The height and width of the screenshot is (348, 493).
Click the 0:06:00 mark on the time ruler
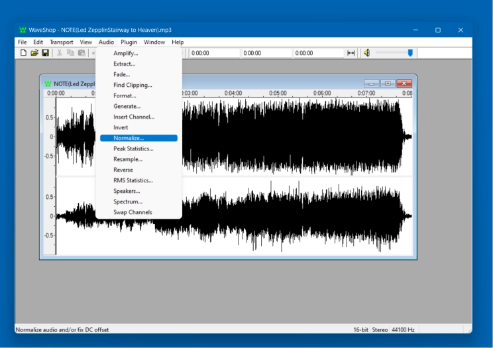point(322,93)
